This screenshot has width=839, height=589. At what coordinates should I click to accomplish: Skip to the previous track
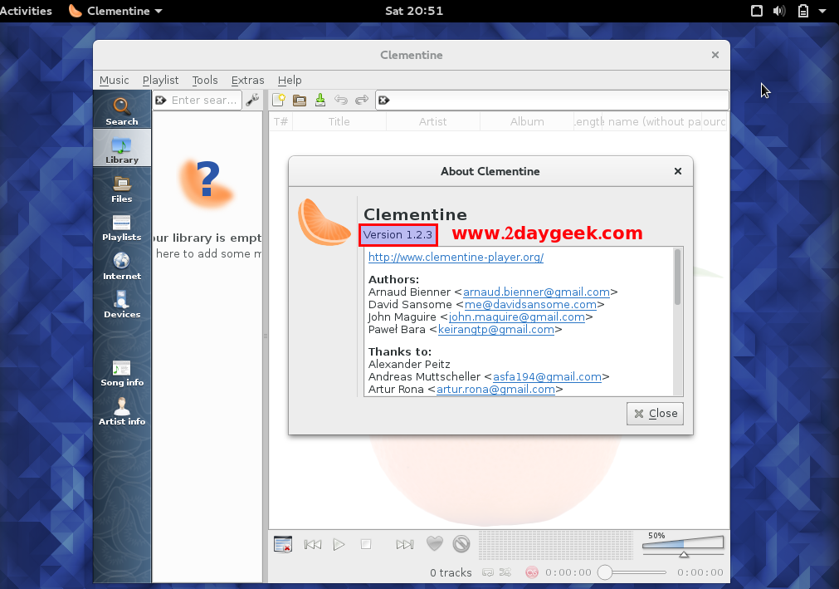click(x=313, y=545)
